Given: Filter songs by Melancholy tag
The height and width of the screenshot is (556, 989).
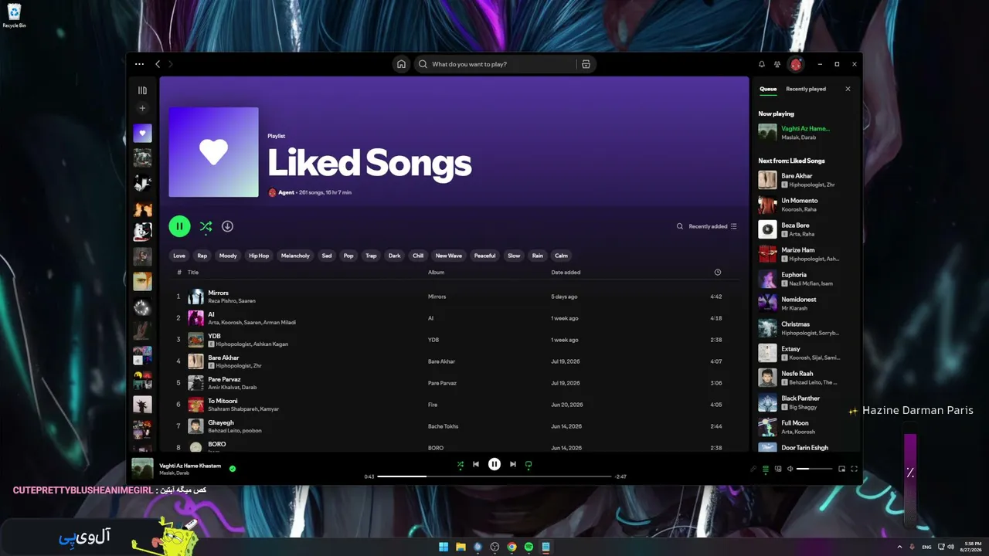Looking at the screenshot, I should click(295, 256).
